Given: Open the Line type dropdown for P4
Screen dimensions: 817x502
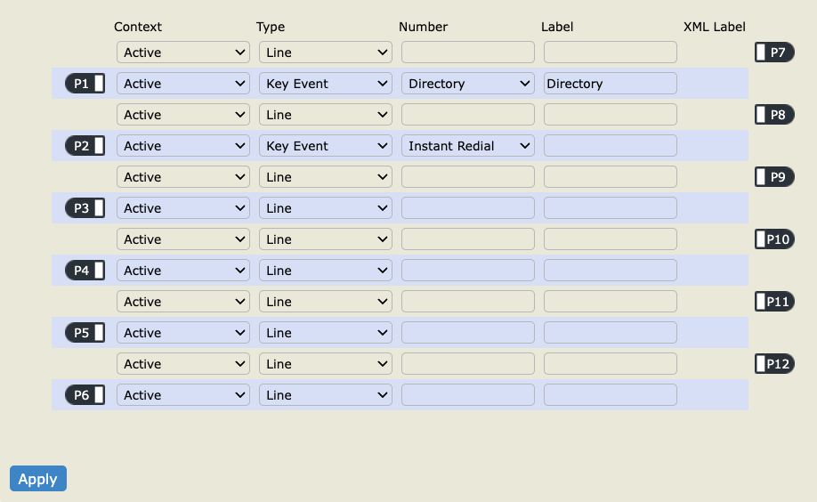Looking at the screenshot, I should (x=326, y=270).
